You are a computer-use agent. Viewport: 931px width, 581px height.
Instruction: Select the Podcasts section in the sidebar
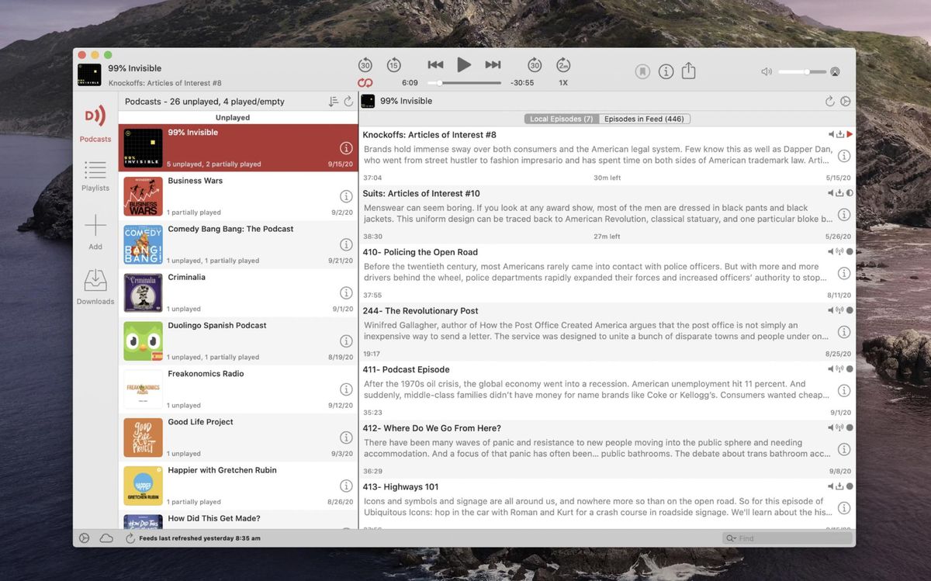[95, 124]
